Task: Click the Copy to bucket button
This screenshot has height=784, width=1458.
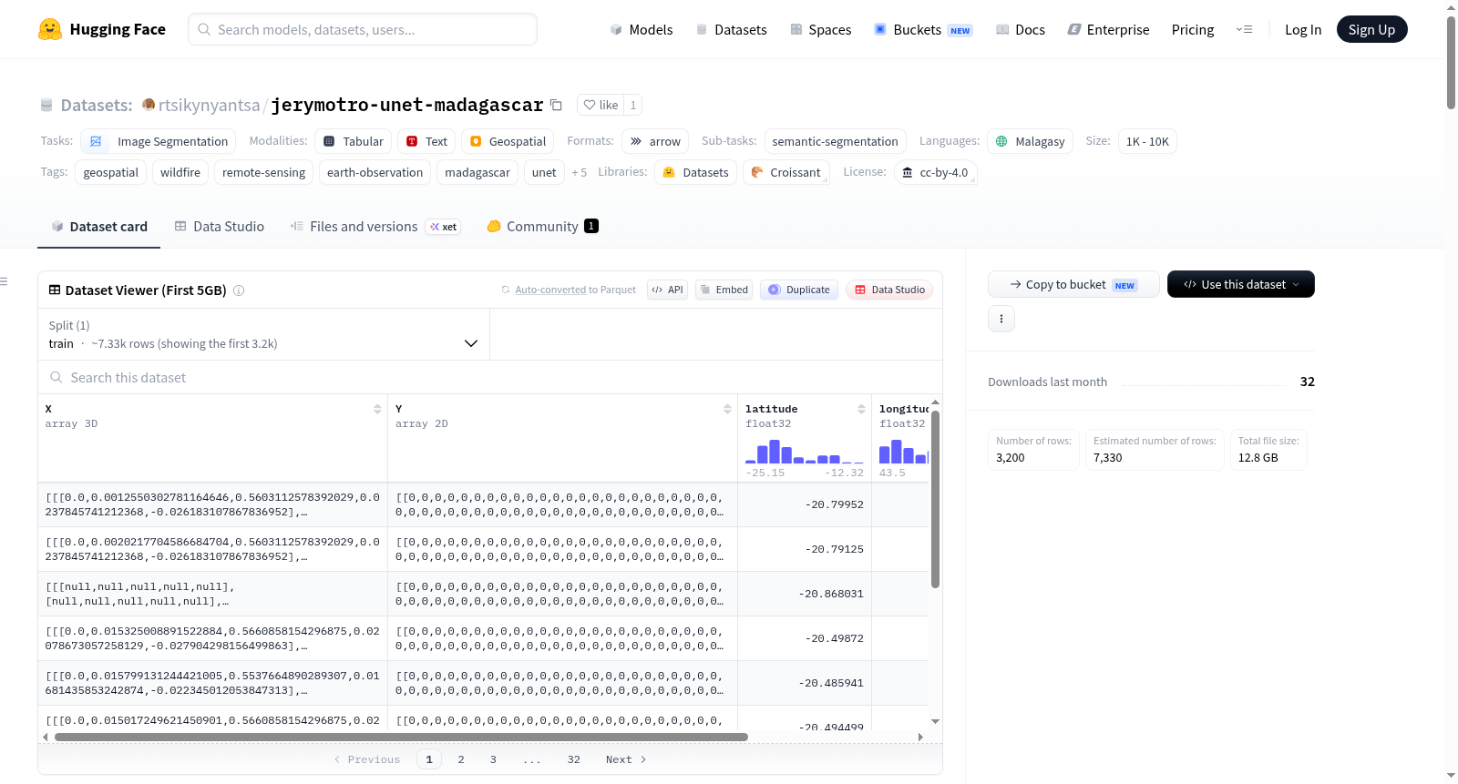Action: tap(1073, 284)
